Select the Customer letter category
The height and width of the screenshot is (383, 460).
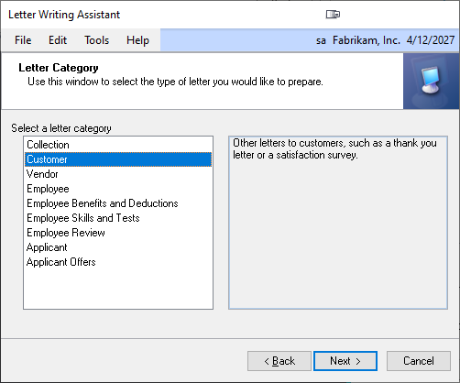pyautogui.click(x=118, y=159)
